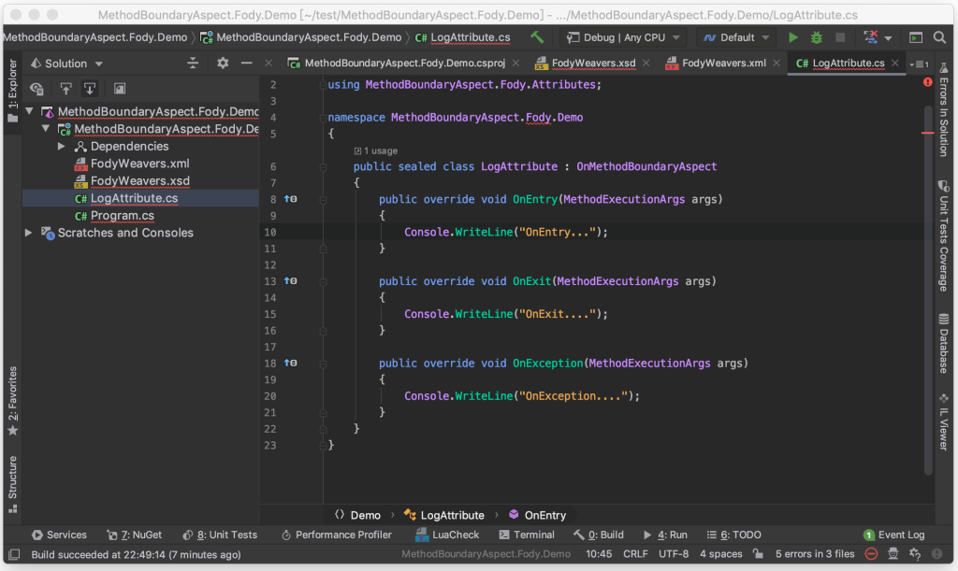
Task: Click the Build hammer icon in toolbar
Action: pyautogui.click(x=536, y=37)
